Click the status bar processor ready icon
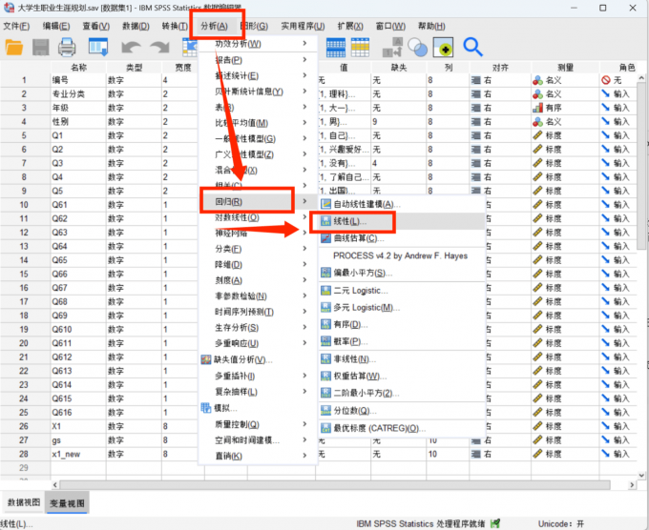This screenshot has width=649, height=530. pos(495,523)
